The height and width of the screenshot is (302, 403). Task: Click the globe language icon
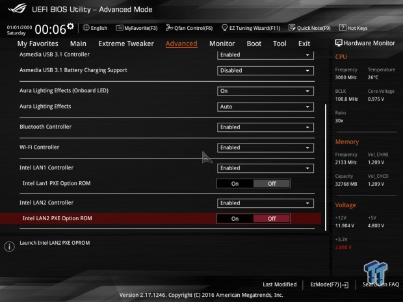pos(86,27)
